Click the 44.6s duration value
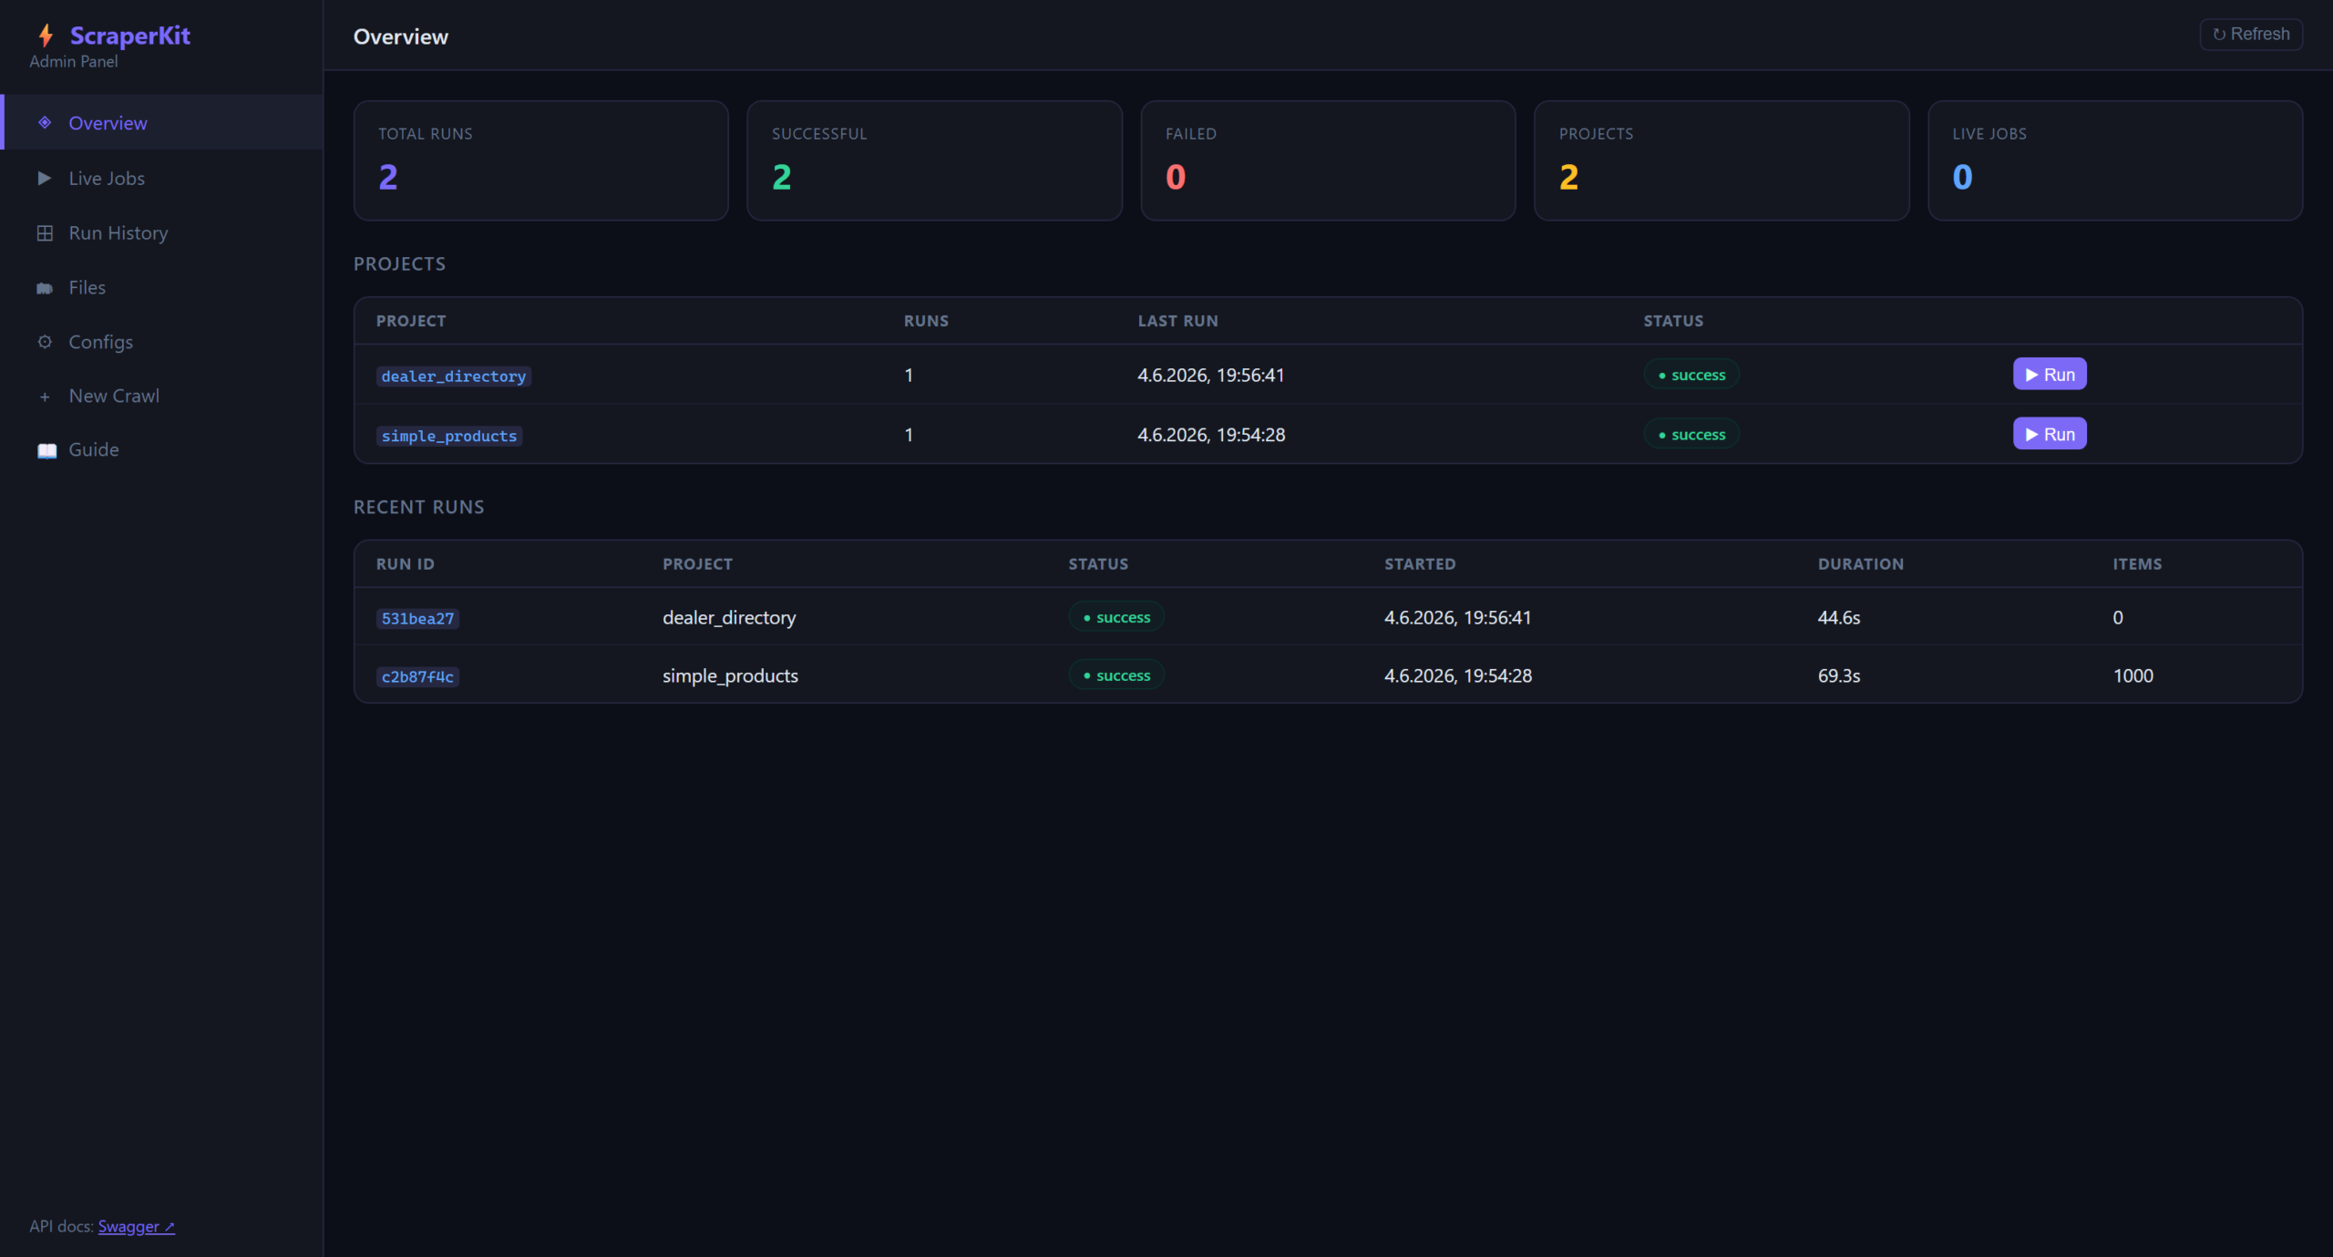 tap(1838, 617)
